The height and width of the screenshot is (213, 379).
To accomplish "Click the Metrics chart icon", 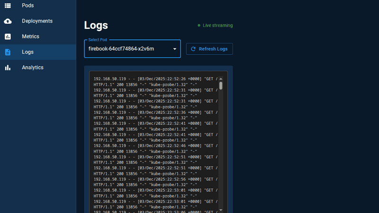I will [x=8, y=36].
